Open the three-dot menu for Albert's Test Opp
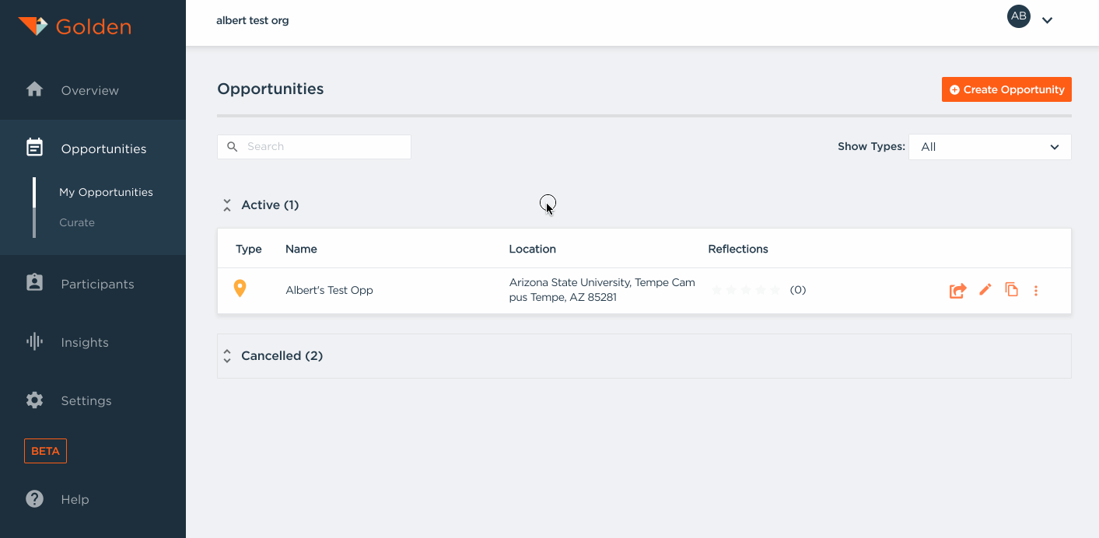This screenshot has height=538, width=1099. pos(1036,289)
